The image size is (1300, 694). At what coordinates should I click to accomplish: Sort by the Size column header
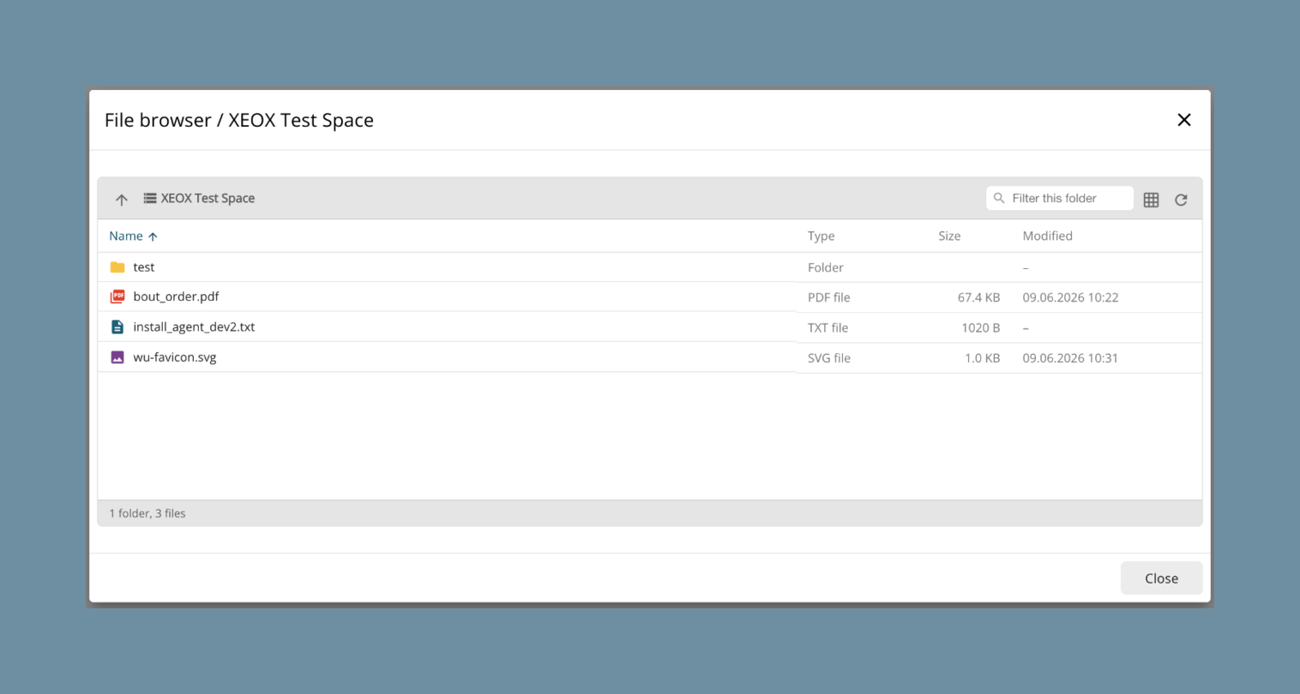pyautogui.click(x=949, y=236)
